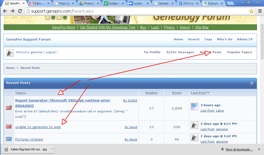Click genome avatar in 6:11 PM last post row

click(194, 125)
